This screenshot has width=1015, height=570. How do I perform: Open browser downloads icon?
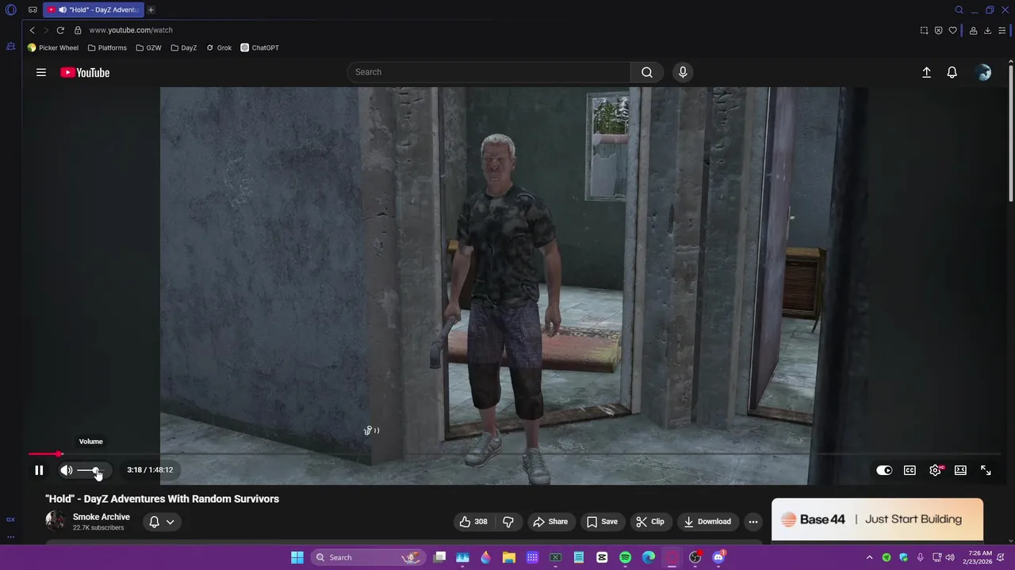(x=987, y=30)
